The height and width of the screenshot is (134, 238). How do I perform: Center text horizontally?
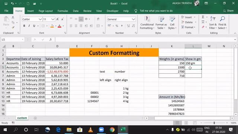76,26
